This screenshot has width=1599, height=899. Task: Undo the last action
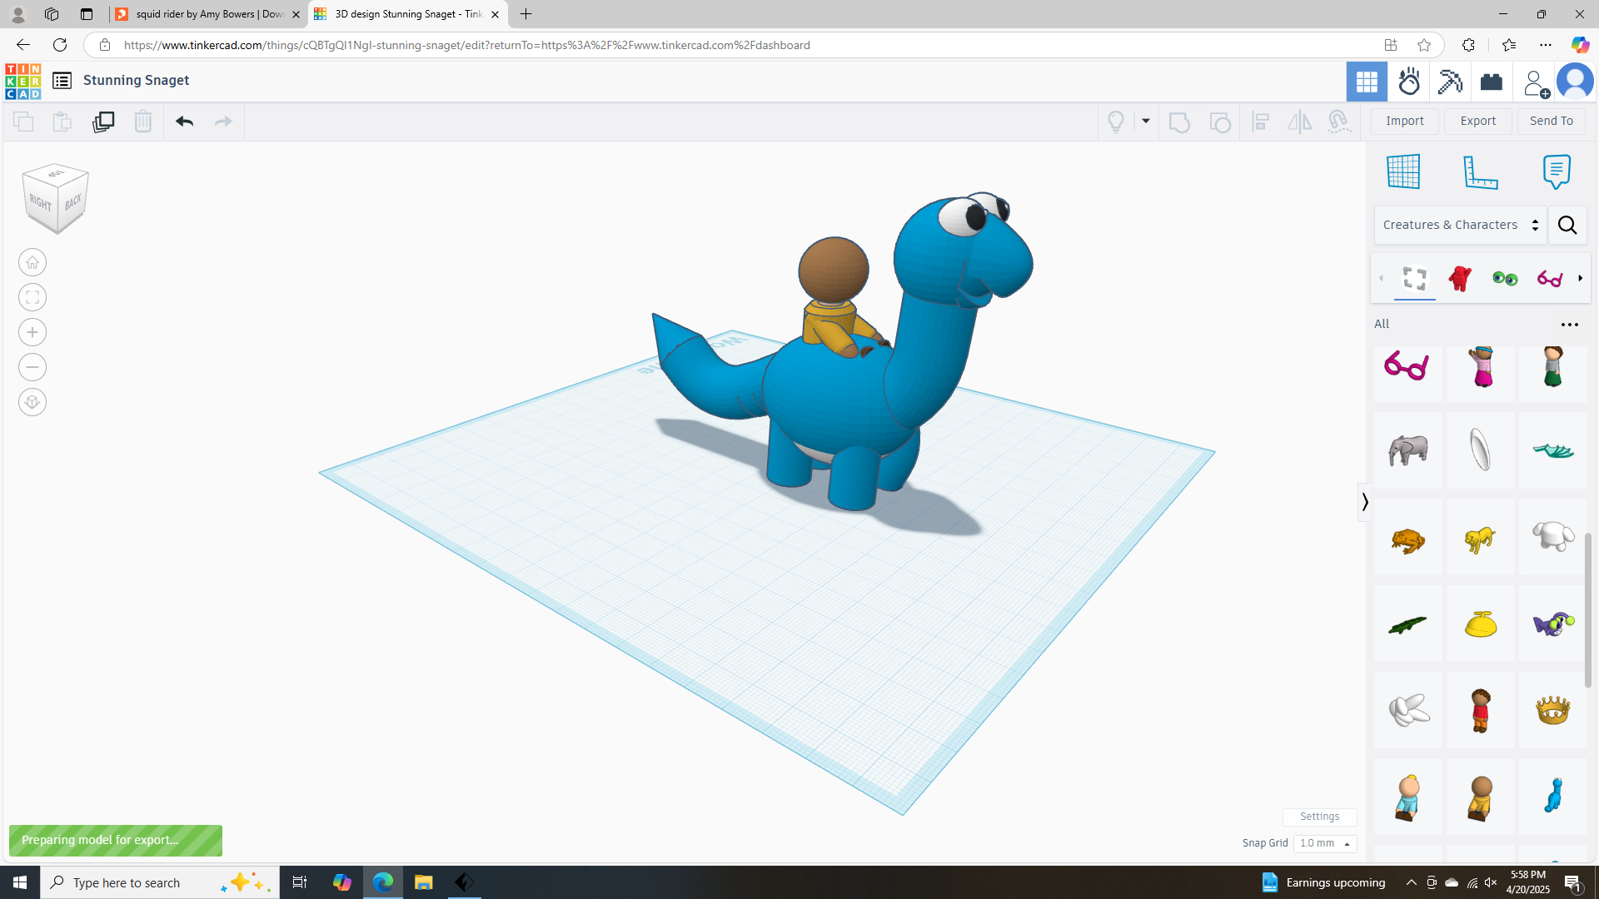[x=184, y=122]
